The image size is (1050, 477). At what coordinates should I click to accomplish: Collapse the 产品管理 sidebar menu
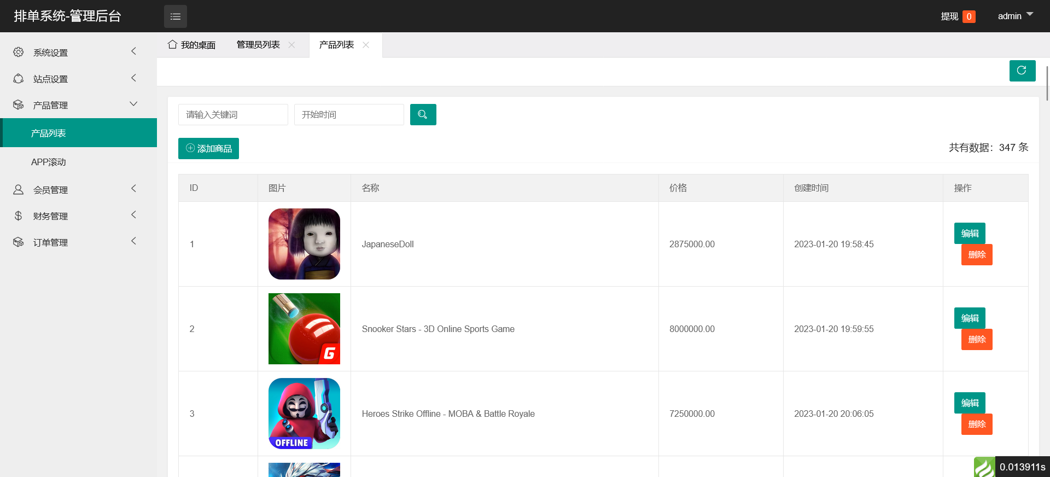[x=75, y=105]
